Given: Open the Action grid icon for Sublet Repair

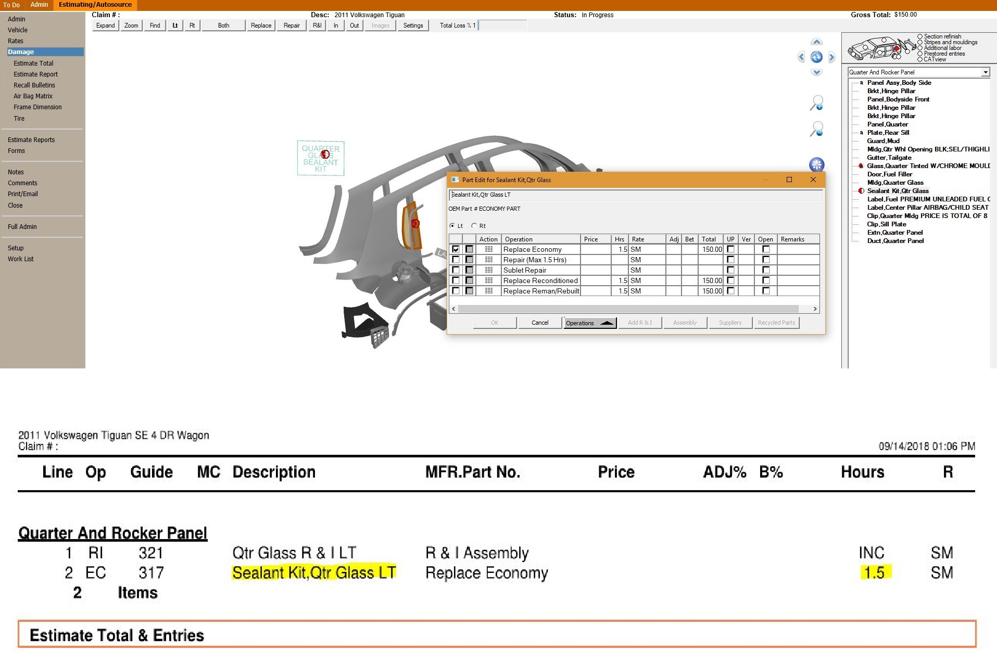Looking at the screenshot, I should 488,270.
